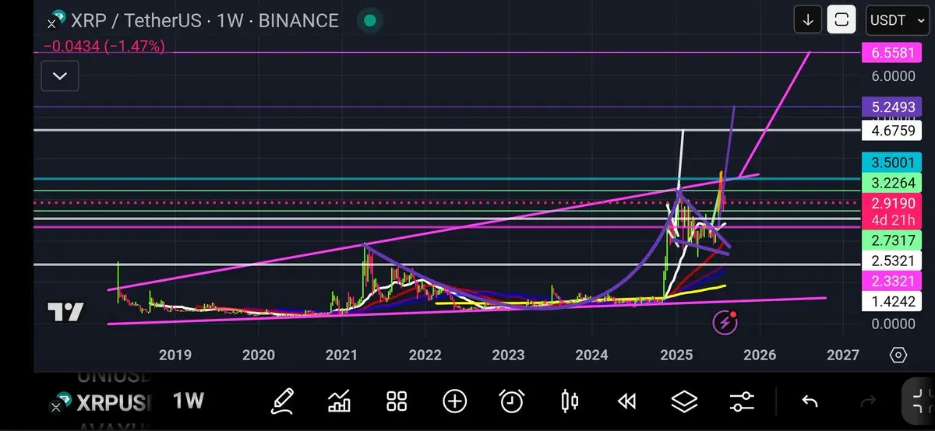Open the indicators chart icon
Image resolution: width=935 pixels, height=431 pixels.
click(340, 401)
